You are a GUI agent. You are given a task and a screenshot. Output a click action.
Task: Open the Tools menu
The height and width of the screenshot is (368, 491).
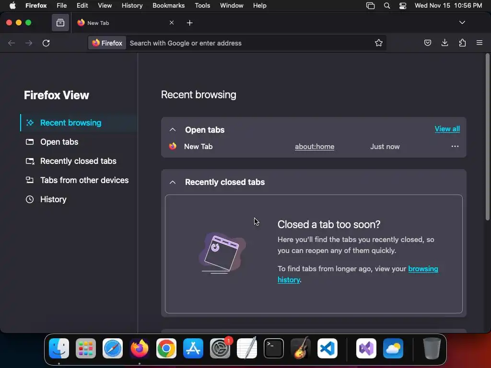click(x=202, y=6)
